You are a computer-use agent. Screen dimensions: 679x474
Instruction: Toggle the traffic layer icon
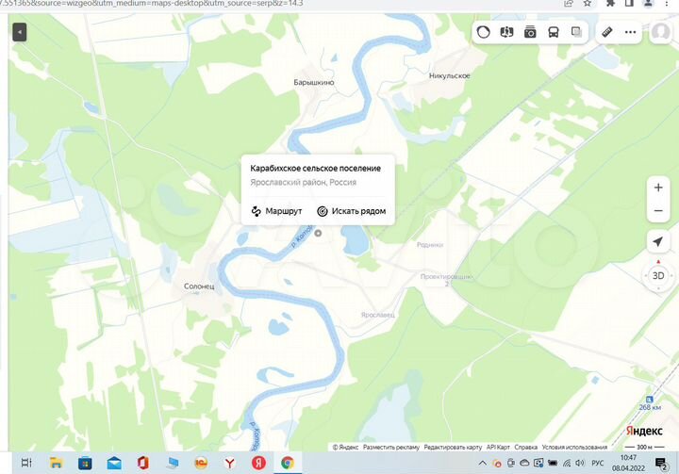(483, 32)
